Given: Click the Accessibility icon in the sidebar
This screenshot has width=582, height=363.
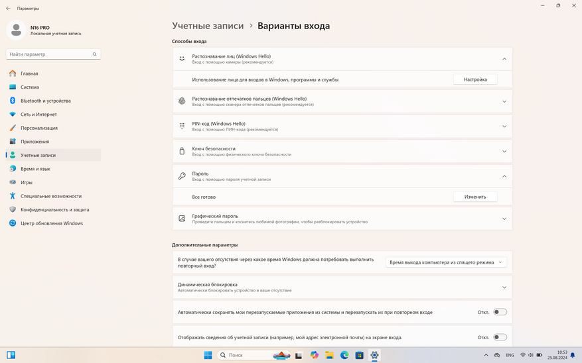Looking at the screenshot, I should tap(13, 196).
